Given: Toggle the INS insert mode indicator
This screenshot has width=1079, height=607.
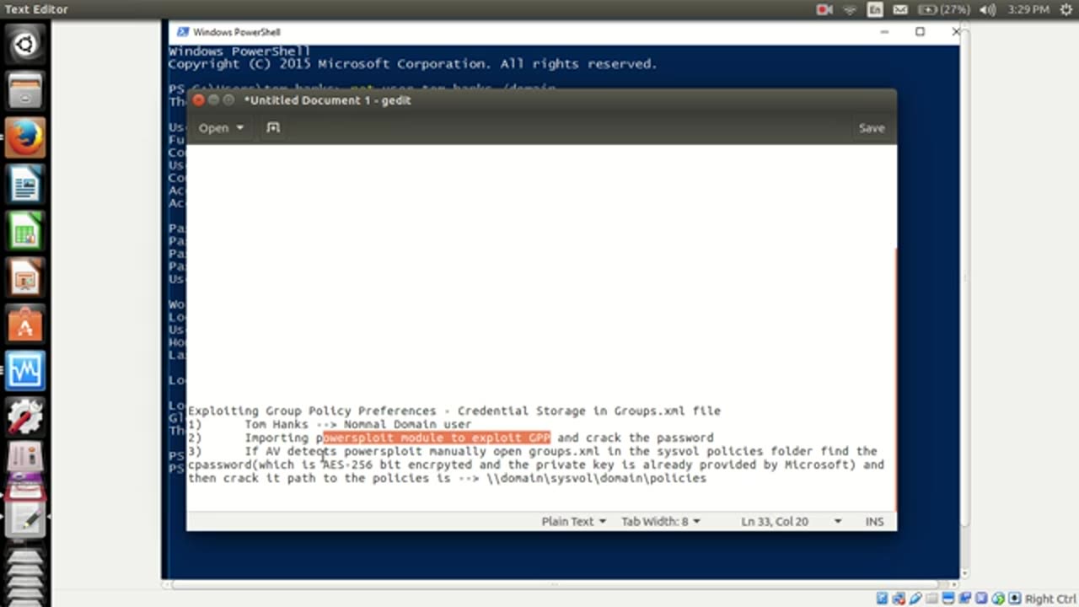Looking at the screenshot, I should pos(874,521).
